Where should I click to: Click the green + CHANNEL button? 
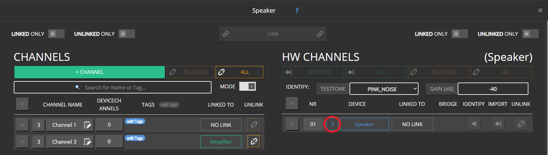tap(90, 72)
